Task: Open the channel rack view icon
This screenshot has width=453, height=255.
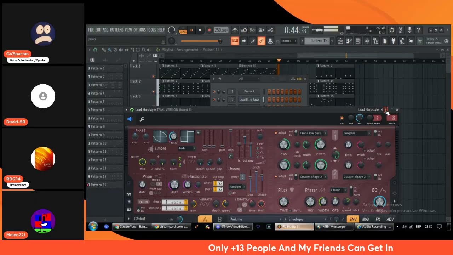Action: click(x=358, y=41)
